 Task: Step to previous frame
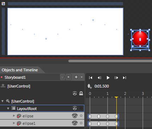click(x=99, y=78)
